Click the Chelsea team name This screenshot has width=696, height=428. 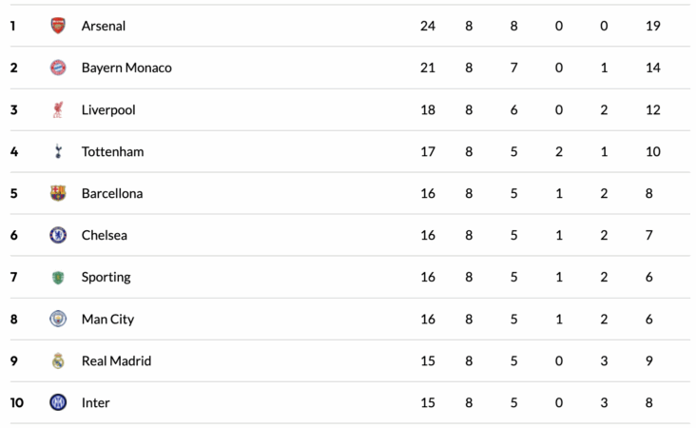click(105, 235)
